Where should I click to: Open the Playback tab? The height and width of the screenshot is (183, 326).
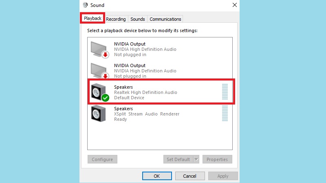coord(93,18)
